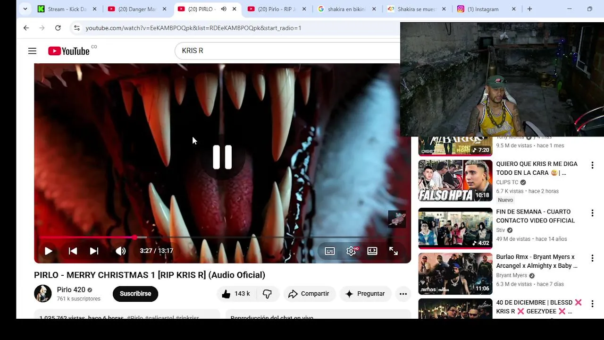Open the Pirlo 420 channel name link

tap(71, 289)
